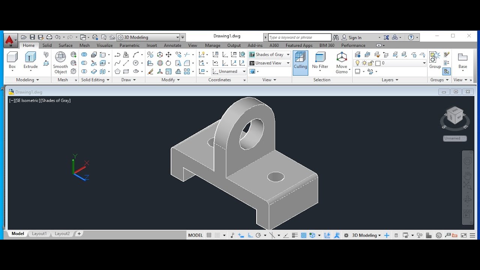Click the ribbon minimize toggle button after Performance tab
The width and height of the screenshot is (480, 270).
[378, 45]
